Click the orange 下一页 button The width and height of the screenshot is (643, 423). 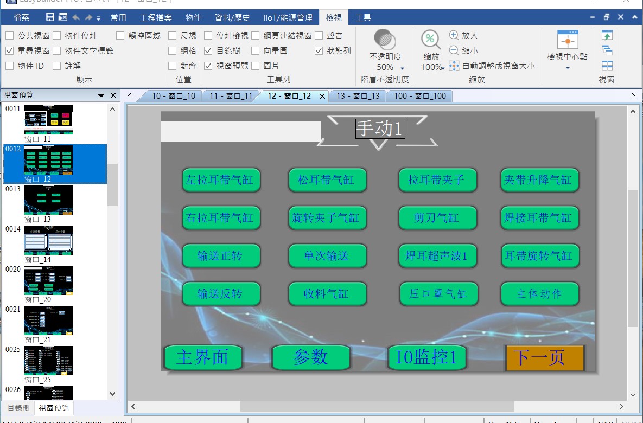(544, 357)
